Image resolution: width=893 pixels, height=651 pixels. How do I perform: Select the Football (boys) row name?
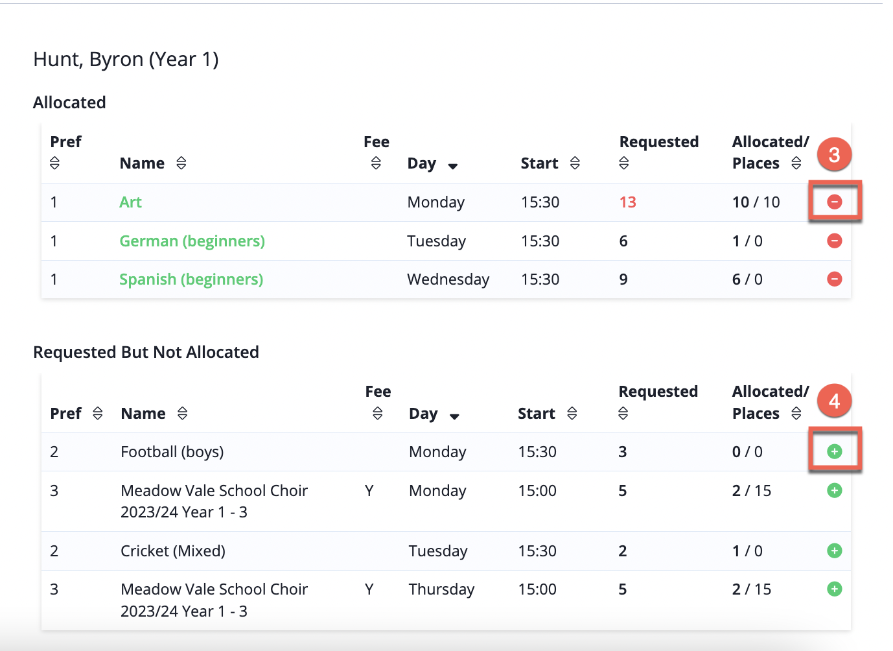click(x=172, y=452)
